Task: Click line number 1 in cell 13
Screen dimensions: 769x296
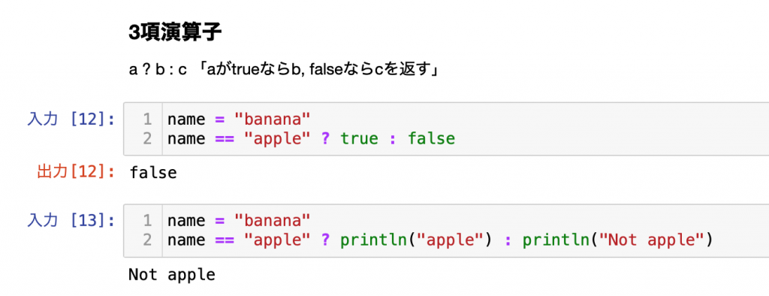Action: tap(147, 221)
